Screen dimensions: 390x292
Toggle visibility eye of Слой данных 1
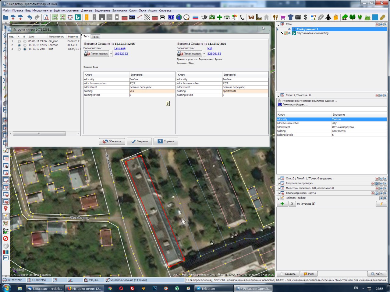[x=289, y=29]
